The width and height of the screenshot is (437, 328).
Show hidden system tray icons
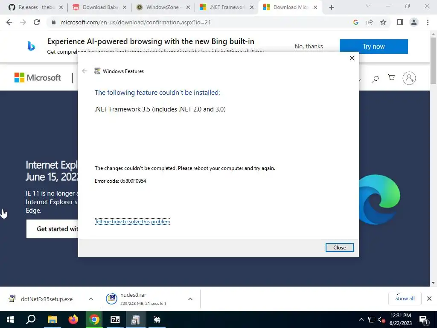coord(361,319)
